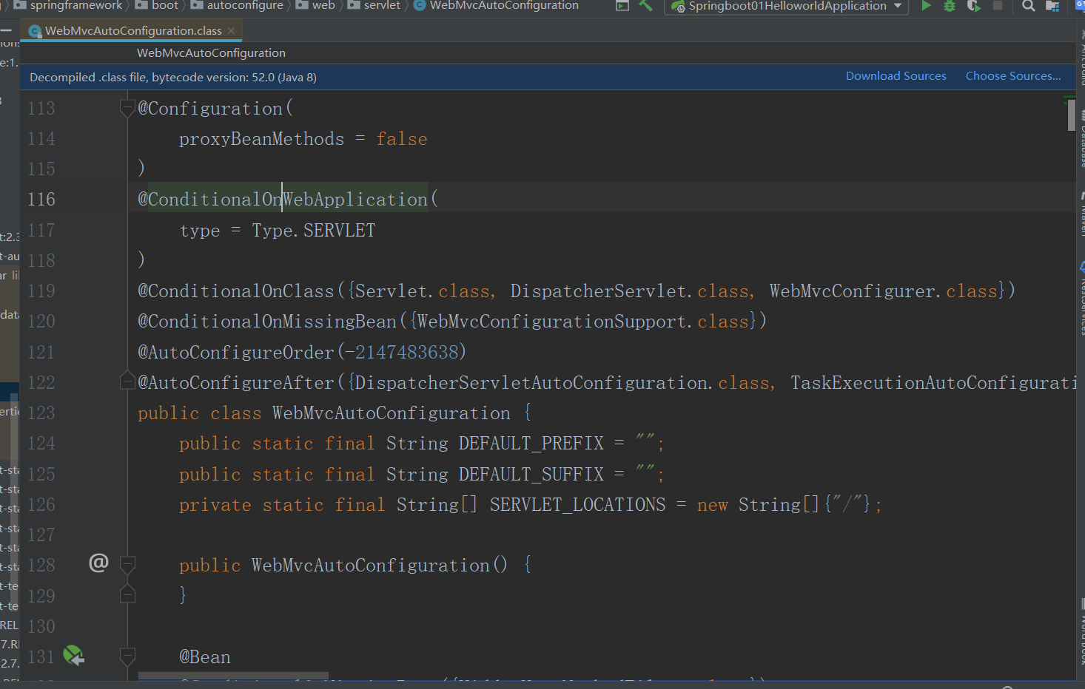1085x689 pixels.
Task: Close the WebMvcAutoConfiguration.class tab
Action: (x=232, y=31)
